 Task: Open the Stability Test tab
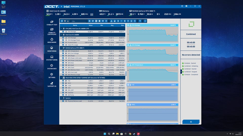52,23
